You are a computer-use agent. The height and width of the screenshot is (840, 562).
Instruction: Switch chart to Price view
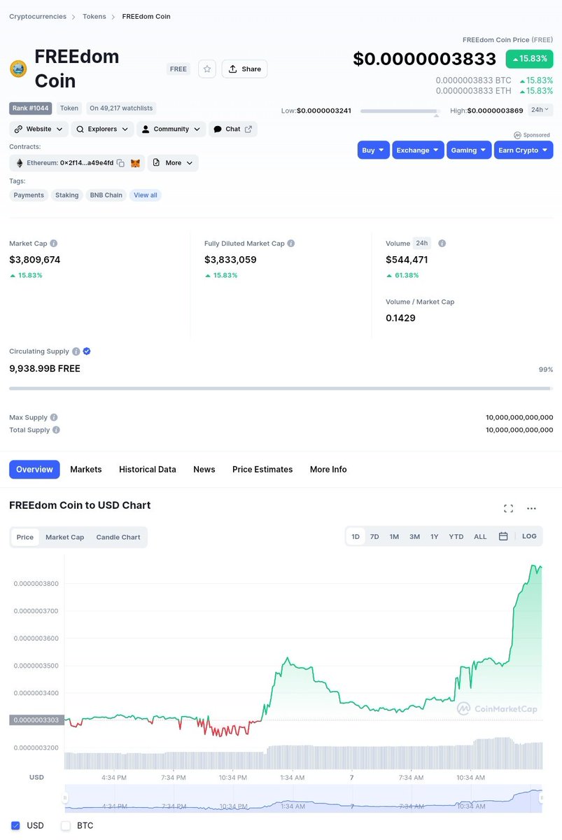pyautogui.click(x=25, y=537)
